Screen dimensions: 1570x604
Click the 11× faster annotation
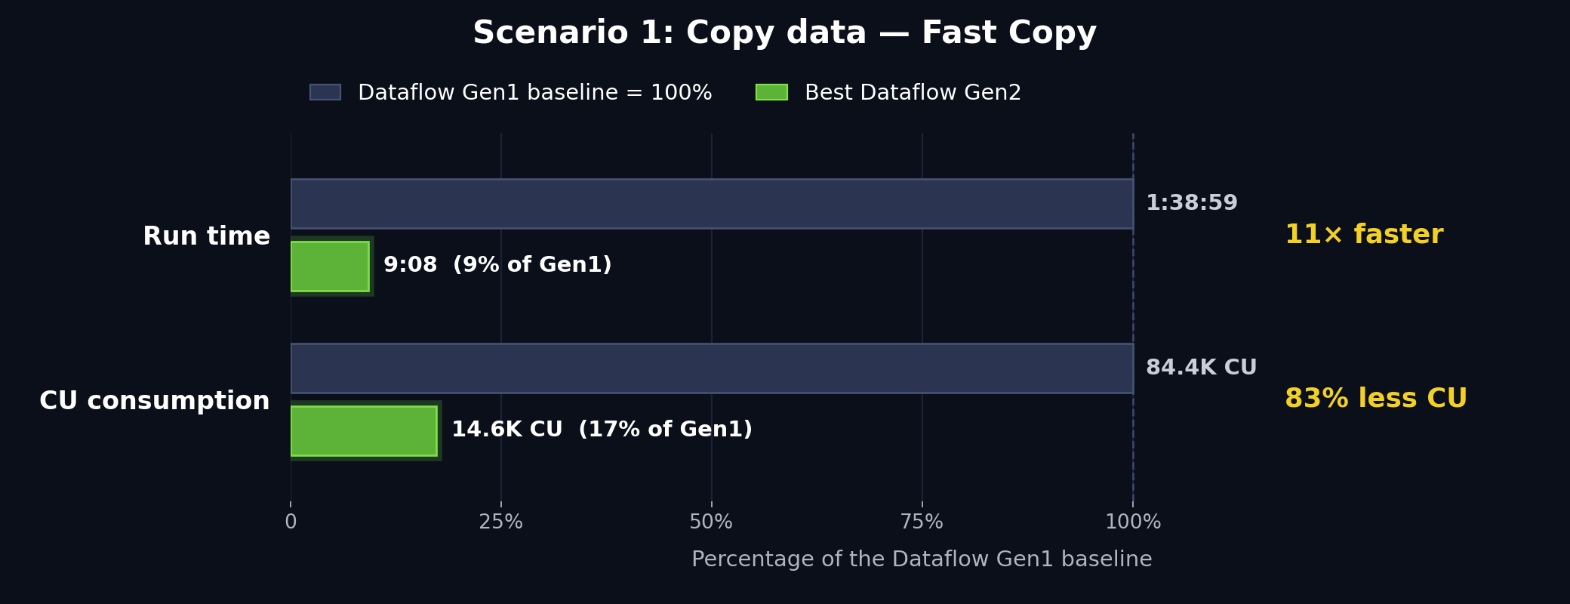click(1364, 235)
